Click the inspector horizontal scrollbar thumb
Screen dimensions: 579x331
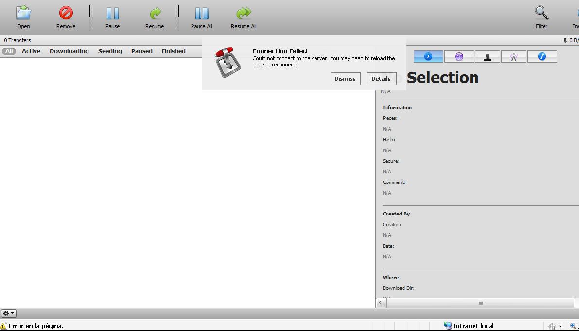coord(481,303)
